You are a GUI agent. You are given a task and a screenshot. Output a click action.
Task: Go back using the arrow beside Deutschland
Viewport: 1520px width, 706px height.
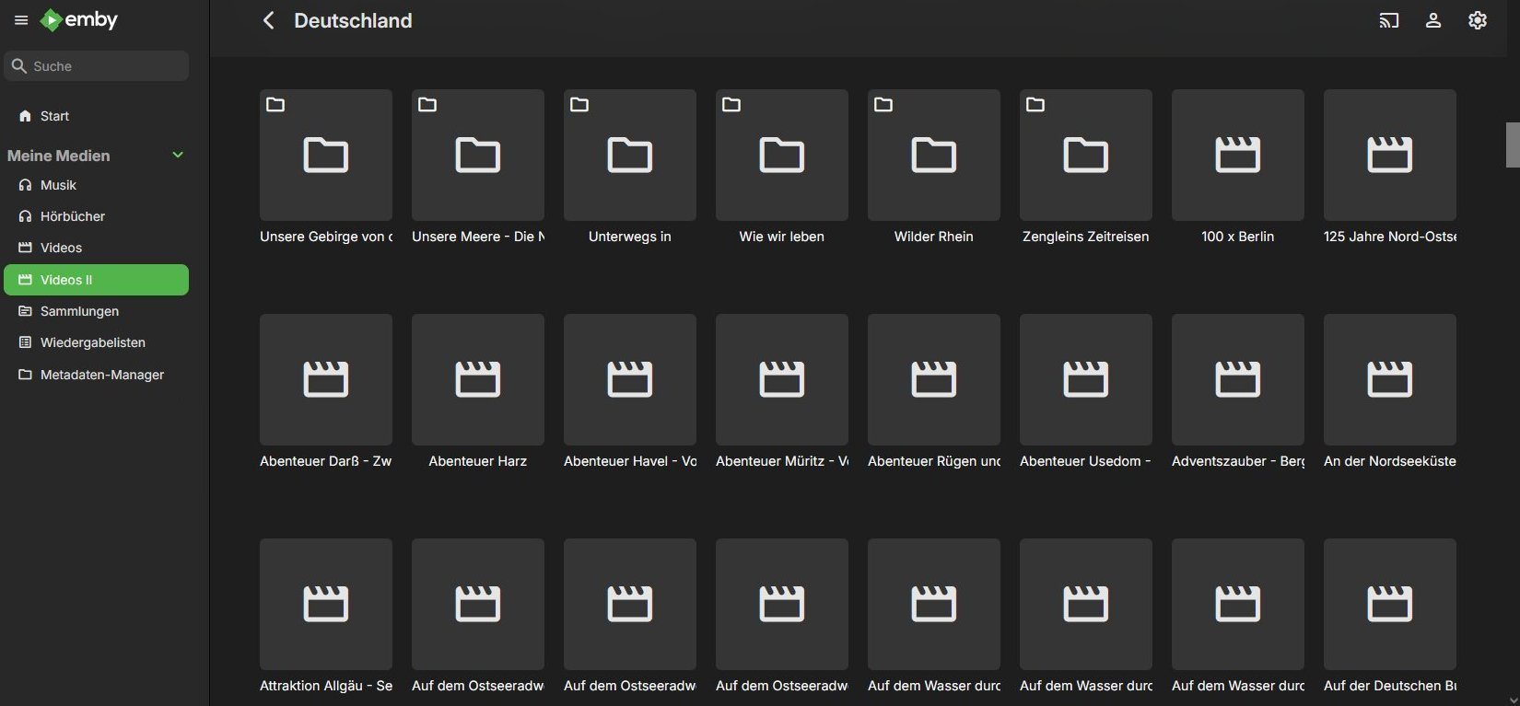coord(268,20)
